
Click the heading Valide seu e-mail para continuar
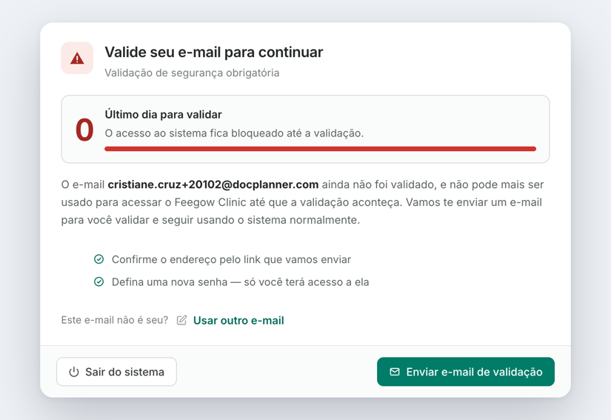pyautogui.click(x=214, y=52)
